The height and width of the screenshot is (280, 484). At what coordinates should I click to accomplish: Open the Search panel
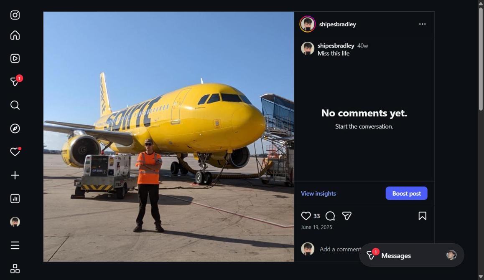pos(15,105)
